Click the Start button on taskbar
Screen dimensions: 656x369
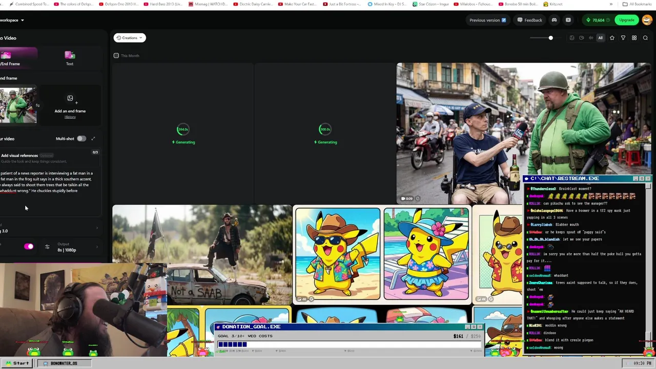pyautogui.click(x=17, y=363)
